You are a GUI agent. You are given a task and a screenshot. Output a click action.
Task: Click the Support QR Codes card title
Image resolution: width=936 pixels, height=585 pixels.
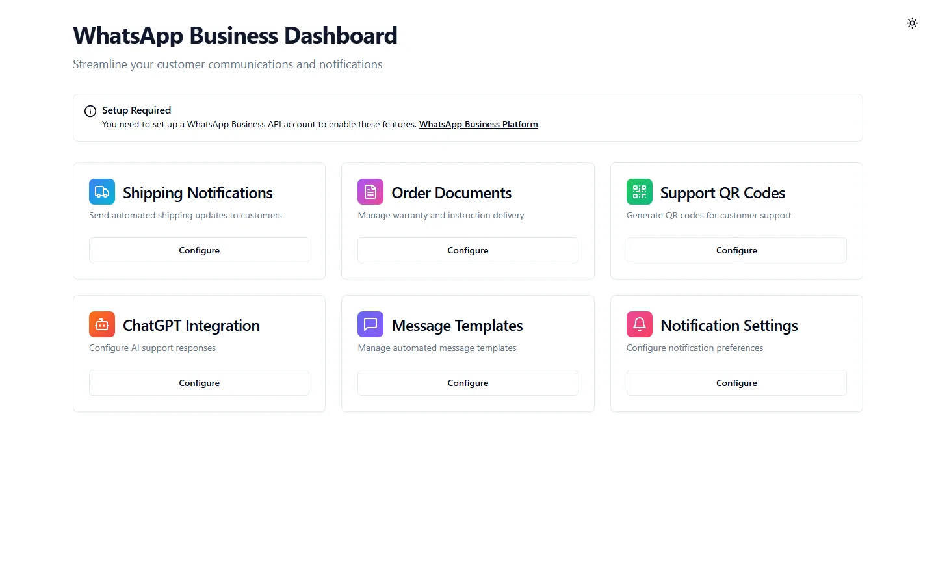tap(723, 193)
